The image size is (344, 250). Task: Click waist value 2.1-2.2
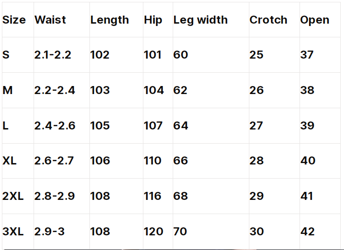(53, 55)
